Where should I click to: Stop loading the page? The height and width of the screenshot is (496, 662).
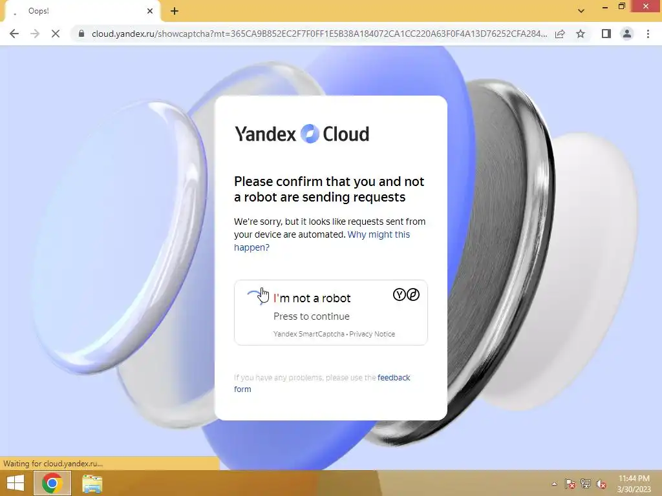pyautogui.click(x=56, y=34)
